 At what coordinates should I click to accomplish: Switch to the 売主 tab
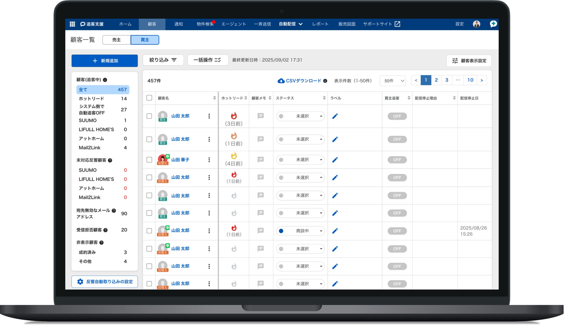pos(116,40)
